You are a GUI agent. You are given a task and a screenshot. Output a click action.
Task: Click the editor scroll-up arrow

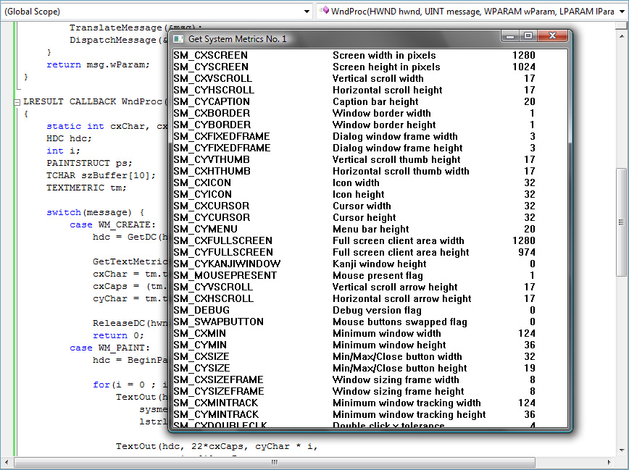point(621,36)
